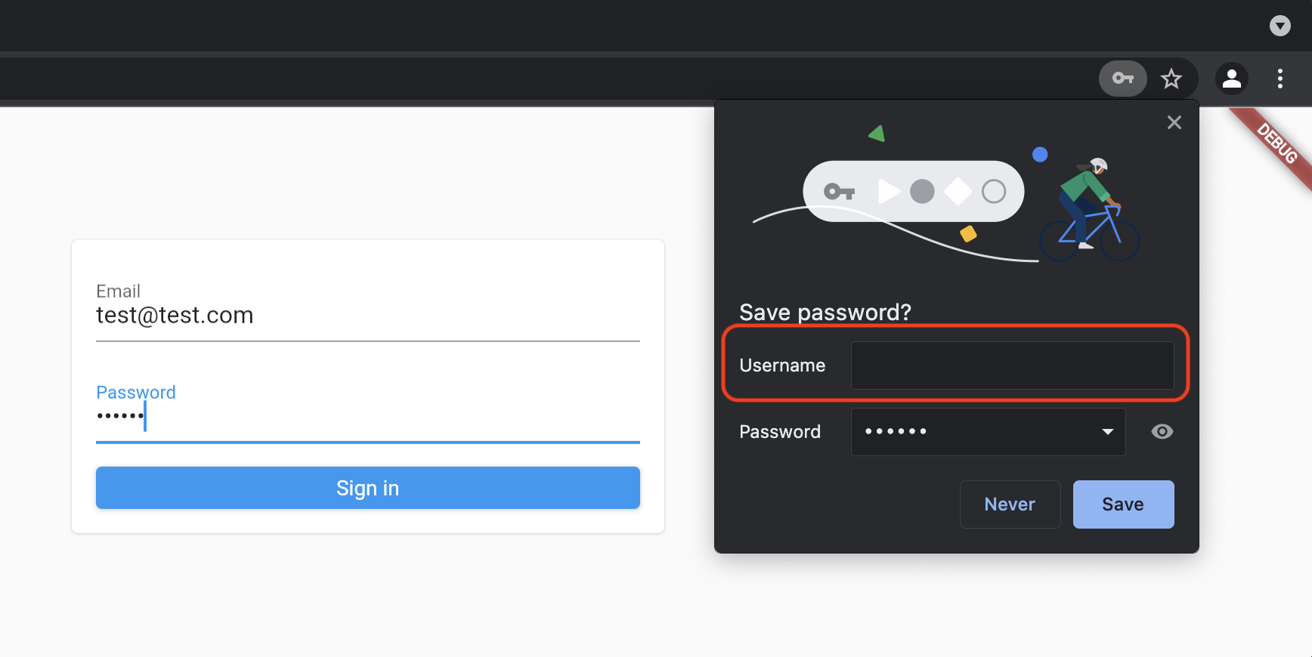This screenshot has width=1312, height=657.
Task: Close the Save password dialog
Action: [1174, 122]
